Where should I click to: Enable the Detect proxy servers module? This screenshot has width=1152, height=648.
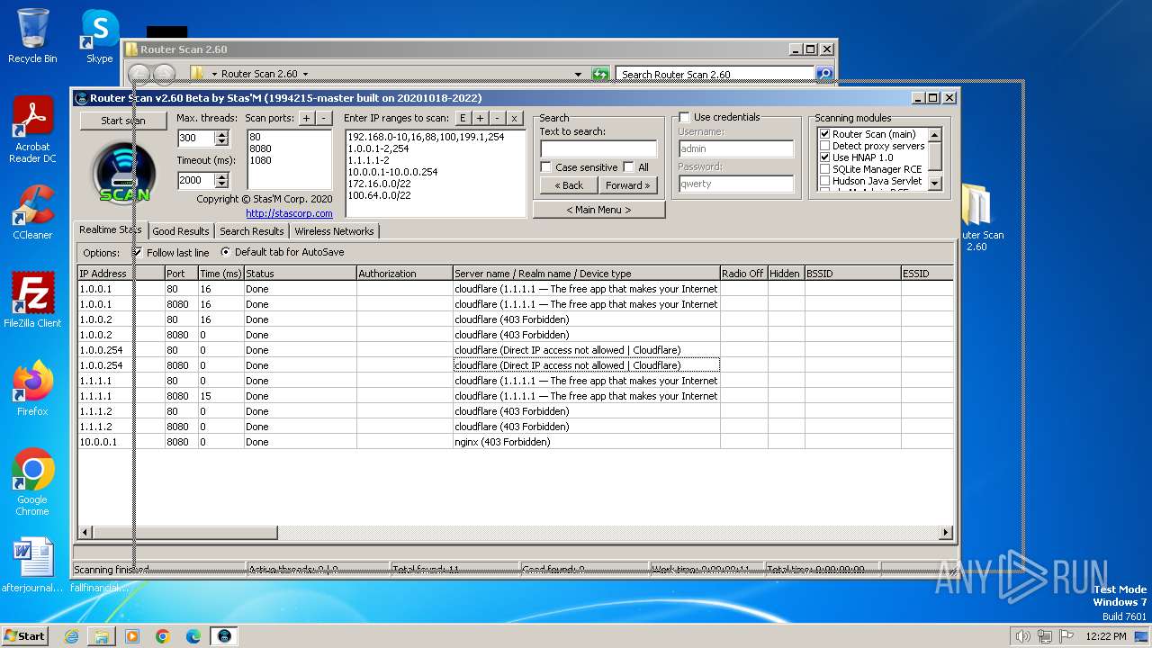[x=824, y=146]
